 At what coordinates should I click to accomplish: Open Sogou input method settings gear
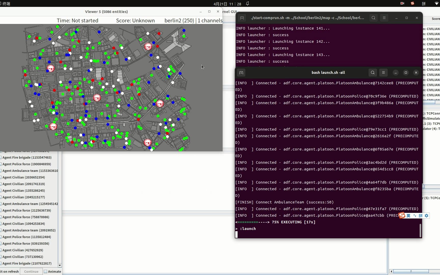tap(427, 216)
